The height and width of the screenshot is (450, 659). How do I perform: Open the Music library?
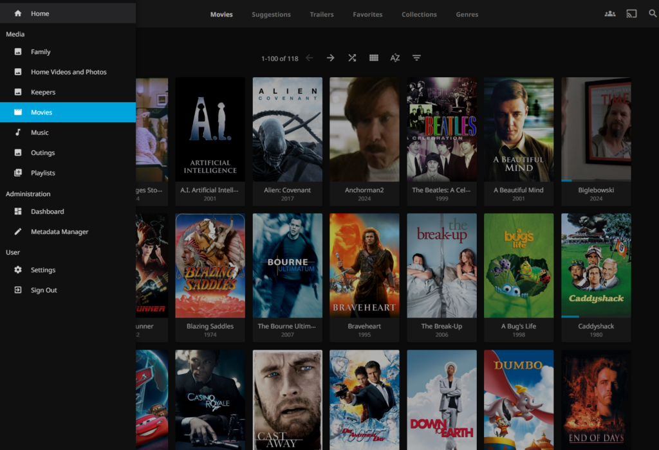click(x=68, y=132)
